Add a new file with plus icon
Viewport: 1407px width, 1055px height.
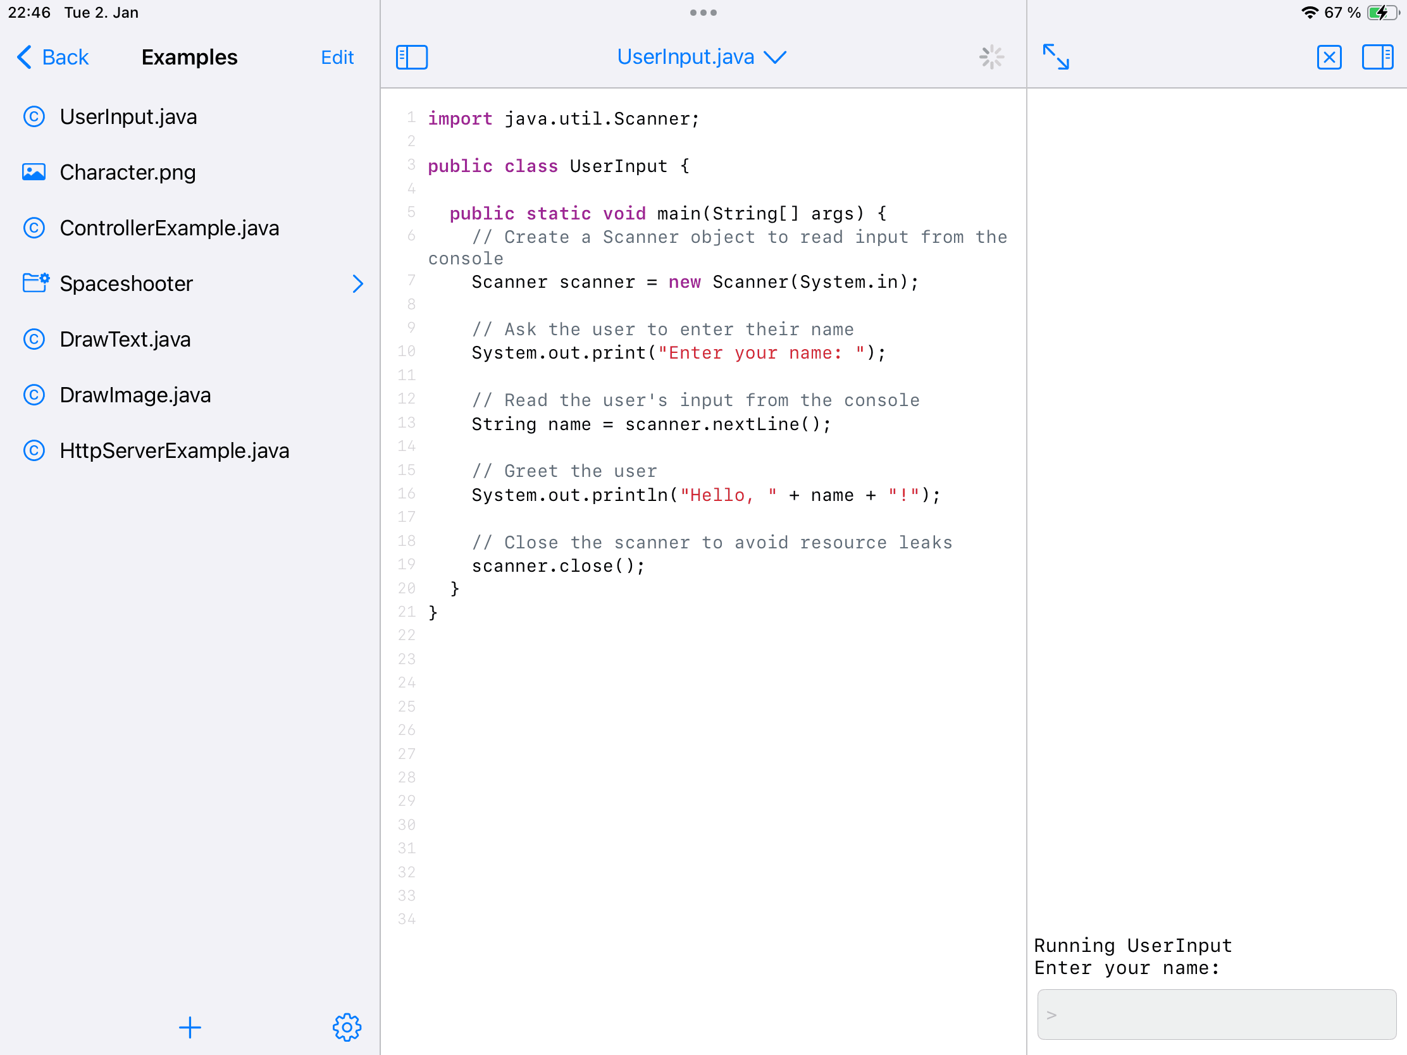pyautogui.click(x=190, y=1028)
